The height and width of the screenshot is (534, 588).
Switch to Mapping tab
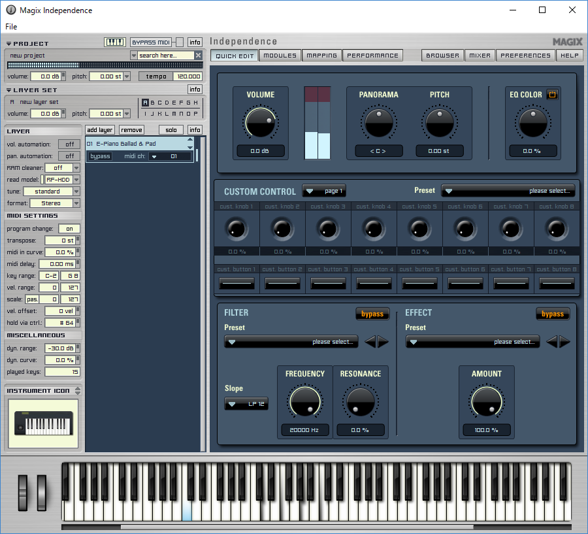(x=321, y=55)
